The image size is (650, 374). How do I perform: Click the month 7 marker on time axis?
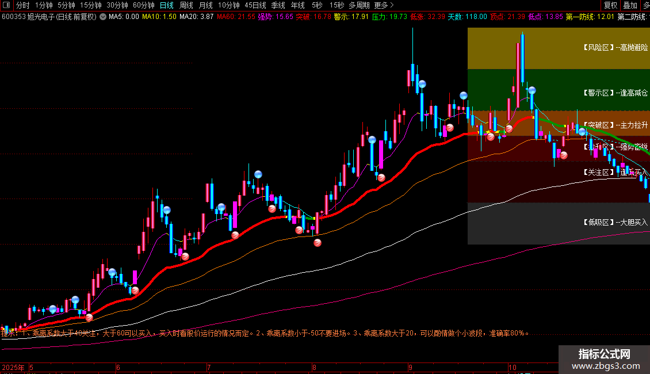click(x=209, y=367)
